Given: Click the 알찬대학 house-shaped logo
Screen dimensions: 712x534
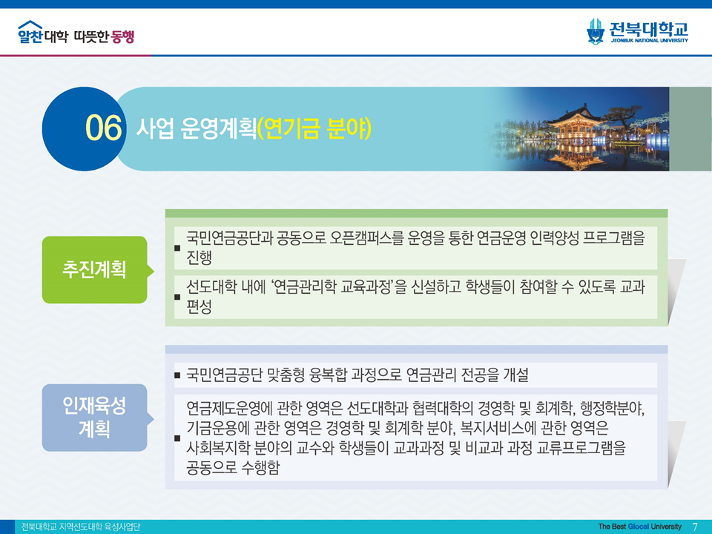Looking at the screenshot, I should click(30, 33).
